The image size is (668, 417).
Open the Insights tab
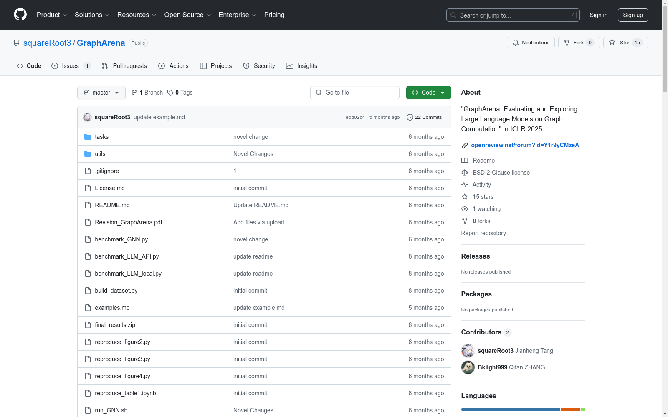pyautogui.click(x=301, y=66)
